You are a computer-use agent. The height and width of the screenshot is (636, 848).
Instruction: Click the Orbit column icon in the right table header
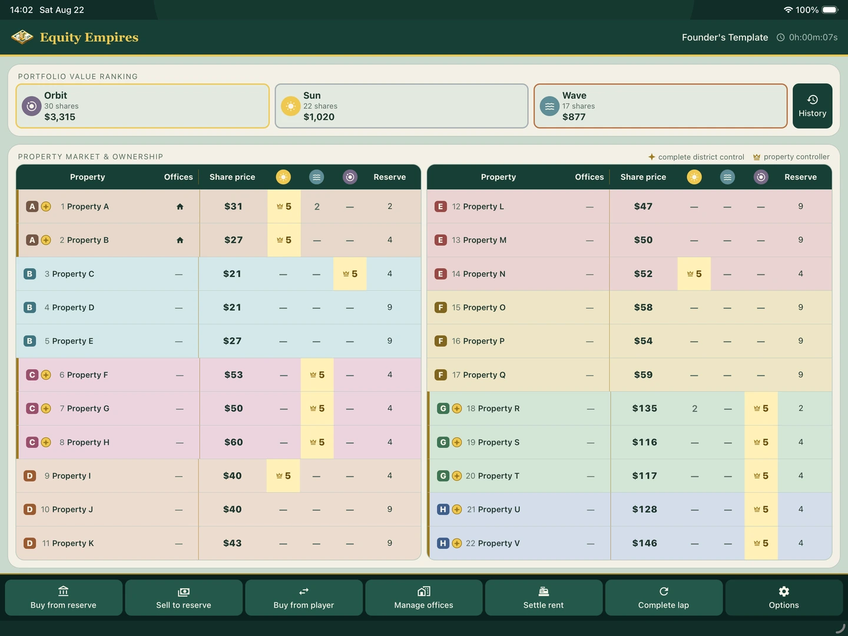pyautogui.click(x=761, y=177)
